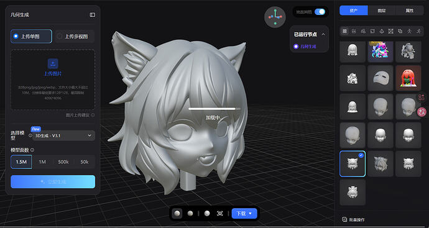Click the 加载中 loading progress bar
This screenshot has width=429, height=228.
click(214, 109)
